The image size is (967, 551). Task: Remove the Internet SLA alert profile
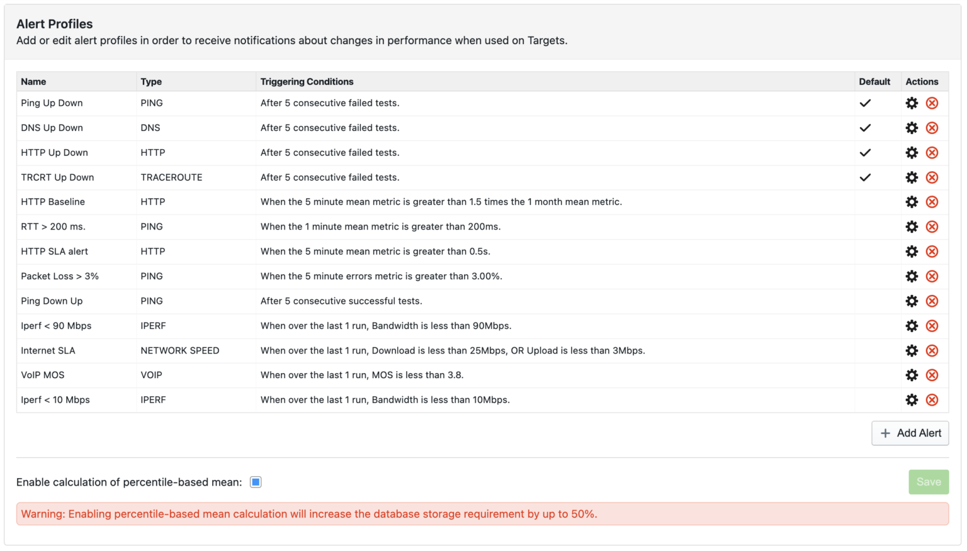point(932,350)
